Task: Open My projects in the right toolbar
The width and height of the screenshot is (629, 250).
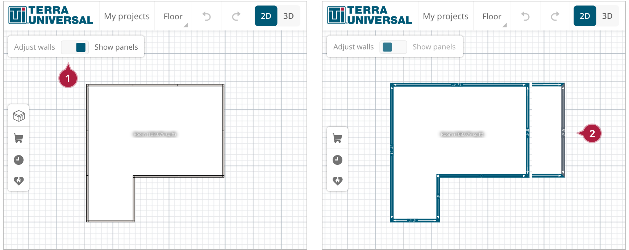Action: 446,16
